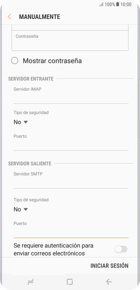Tap the back navigation icon at bottom
The image size is (140, 290).
pos(109,282)
